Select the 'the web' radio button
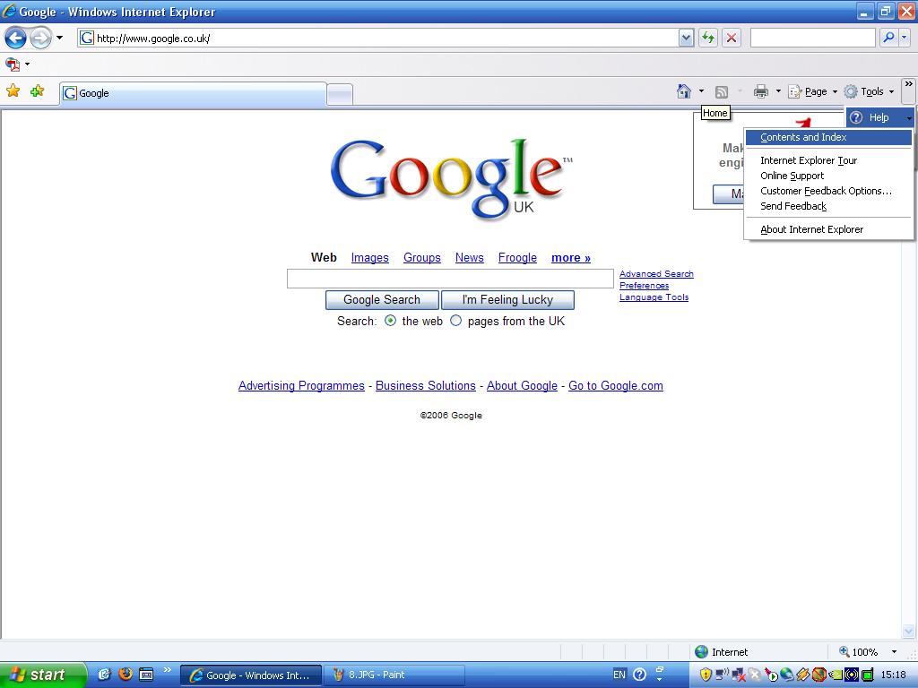The image size is (918, 688). [391, 321]
